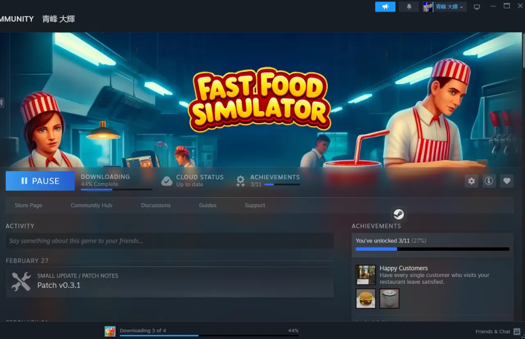Image resolution: width=525 pixels, height=339 pixels.
Task: Click the Happy Customers achievement title
Action: [x=404, y=268]
